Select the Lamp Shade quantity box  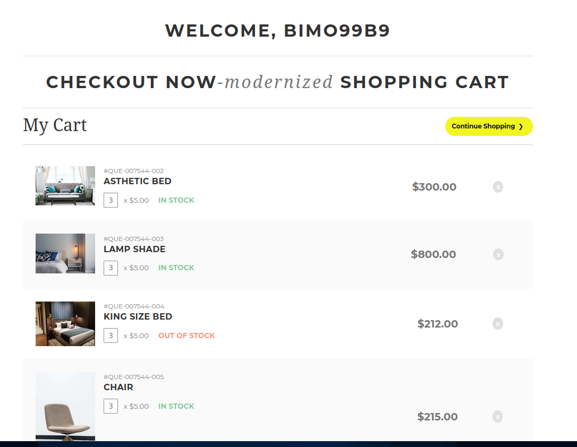point(111,268)
